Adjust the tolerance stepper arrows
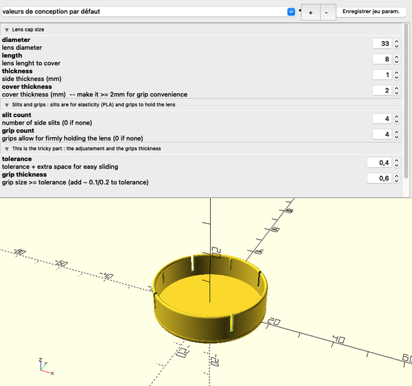This screenshot has width=412, height=386. 396,163
